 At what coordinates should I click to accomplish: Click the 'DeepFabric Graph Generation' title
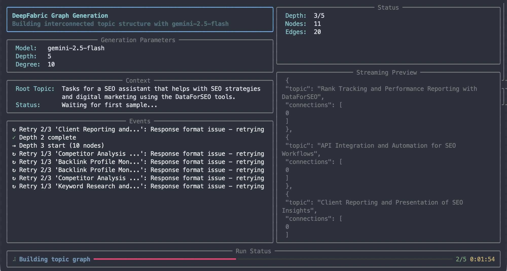coord(60,15)
